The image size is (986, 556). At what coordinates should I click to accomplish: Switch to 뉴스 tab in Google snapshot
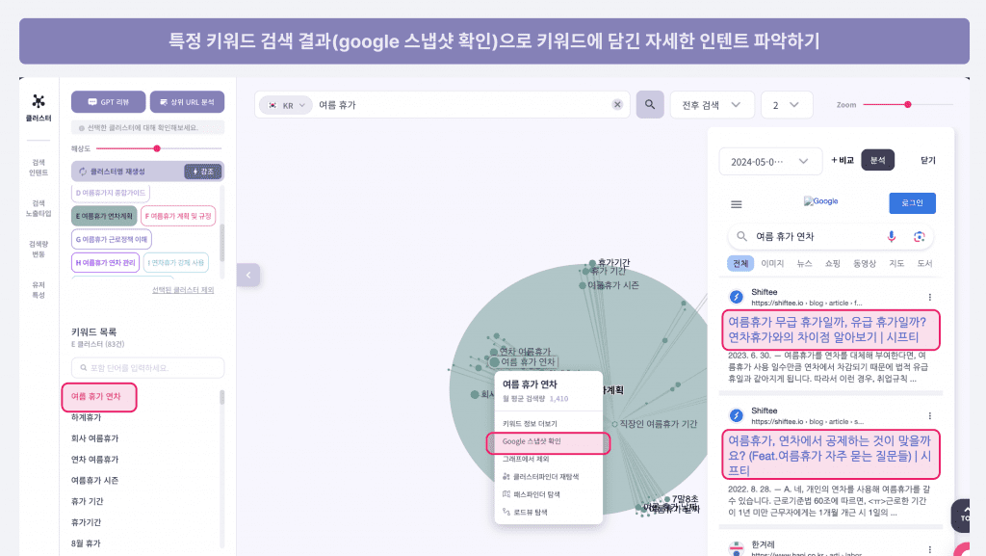[x=804, y=263]
